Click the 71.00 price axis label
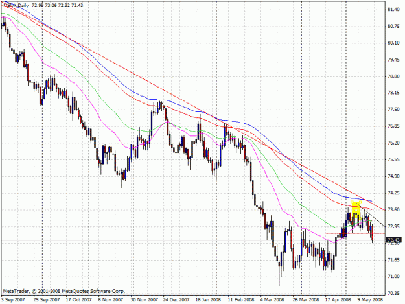The image size is (405, 304). pos(393,277)
